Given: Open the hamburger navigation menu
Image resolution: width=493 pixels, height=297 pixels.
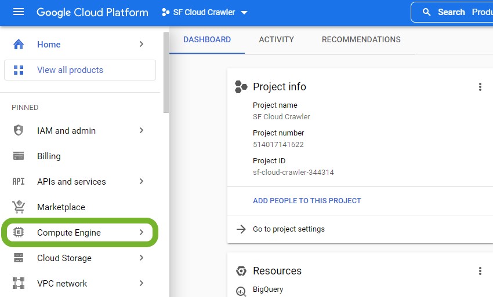Looking at the screenshot, I should [x=19, y=12].
